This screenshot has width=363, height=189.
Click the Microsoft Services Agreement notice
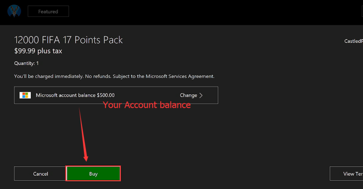point(114,76)
